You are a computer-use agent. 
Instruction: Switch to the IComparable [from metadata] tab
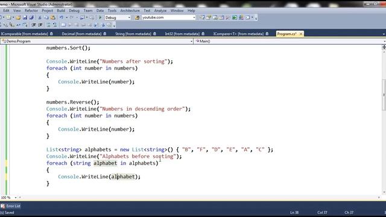tap(27, 34)
